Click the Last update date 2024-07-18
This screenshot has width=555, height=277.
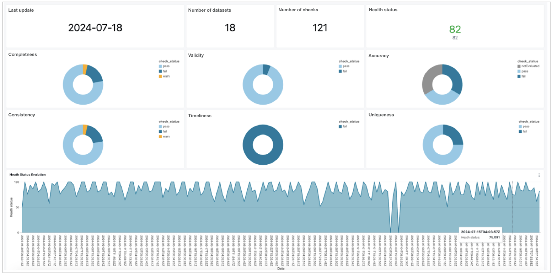coord(95,28)
